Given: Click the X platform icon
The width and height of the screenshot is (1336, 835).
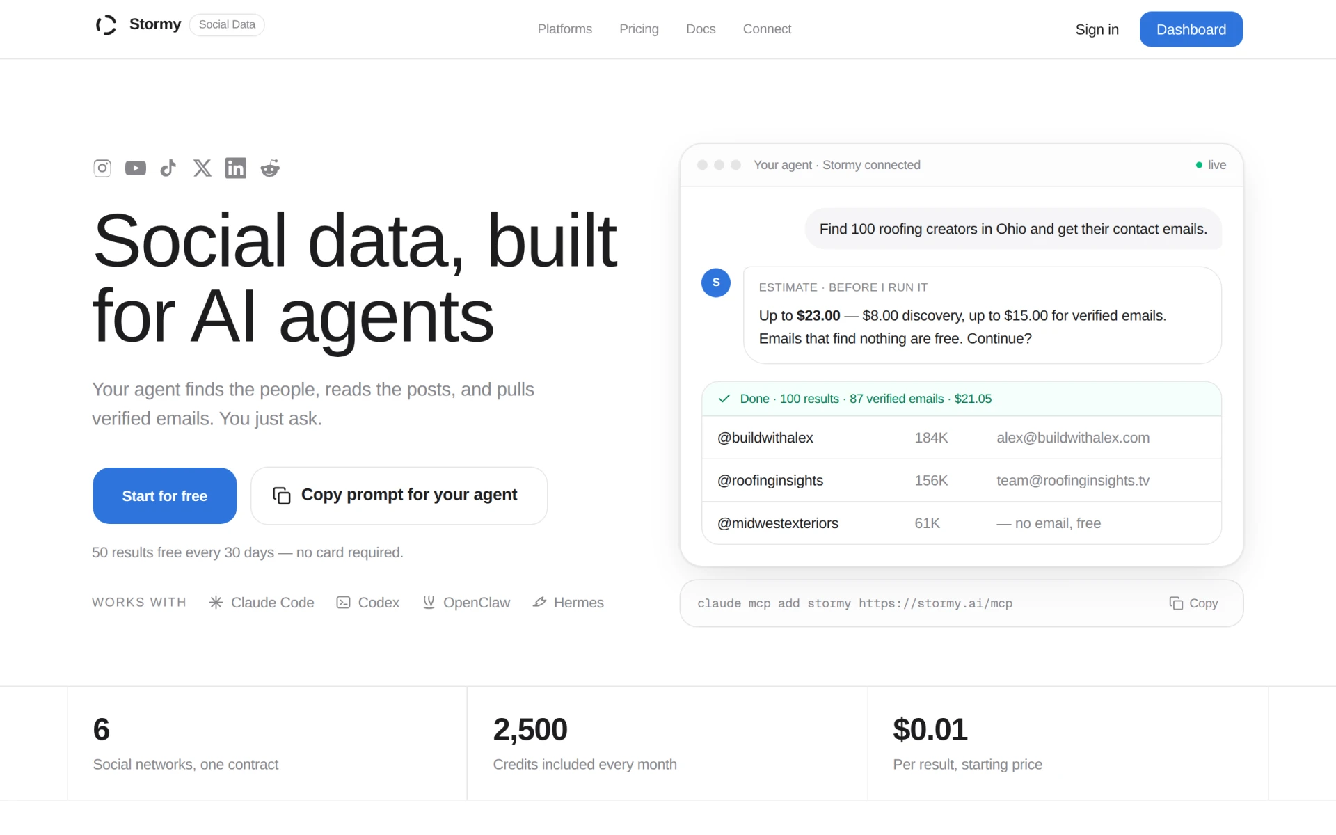Looking at the screenshot, I should point(202,168).
